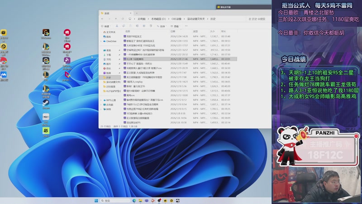Click the Back arrow in File Explorer
362x204 pixels.
[x=103, y=19]
